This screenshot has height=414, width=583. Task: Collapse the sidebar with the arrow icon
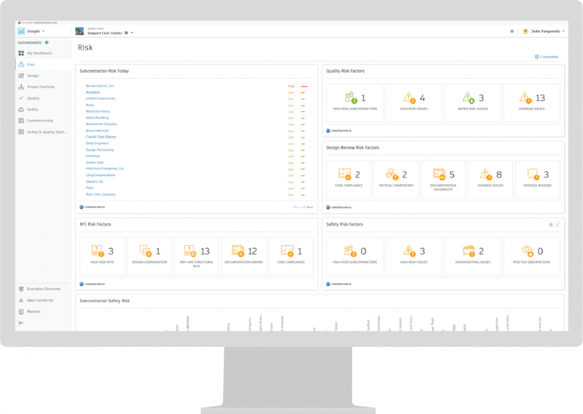21,323
